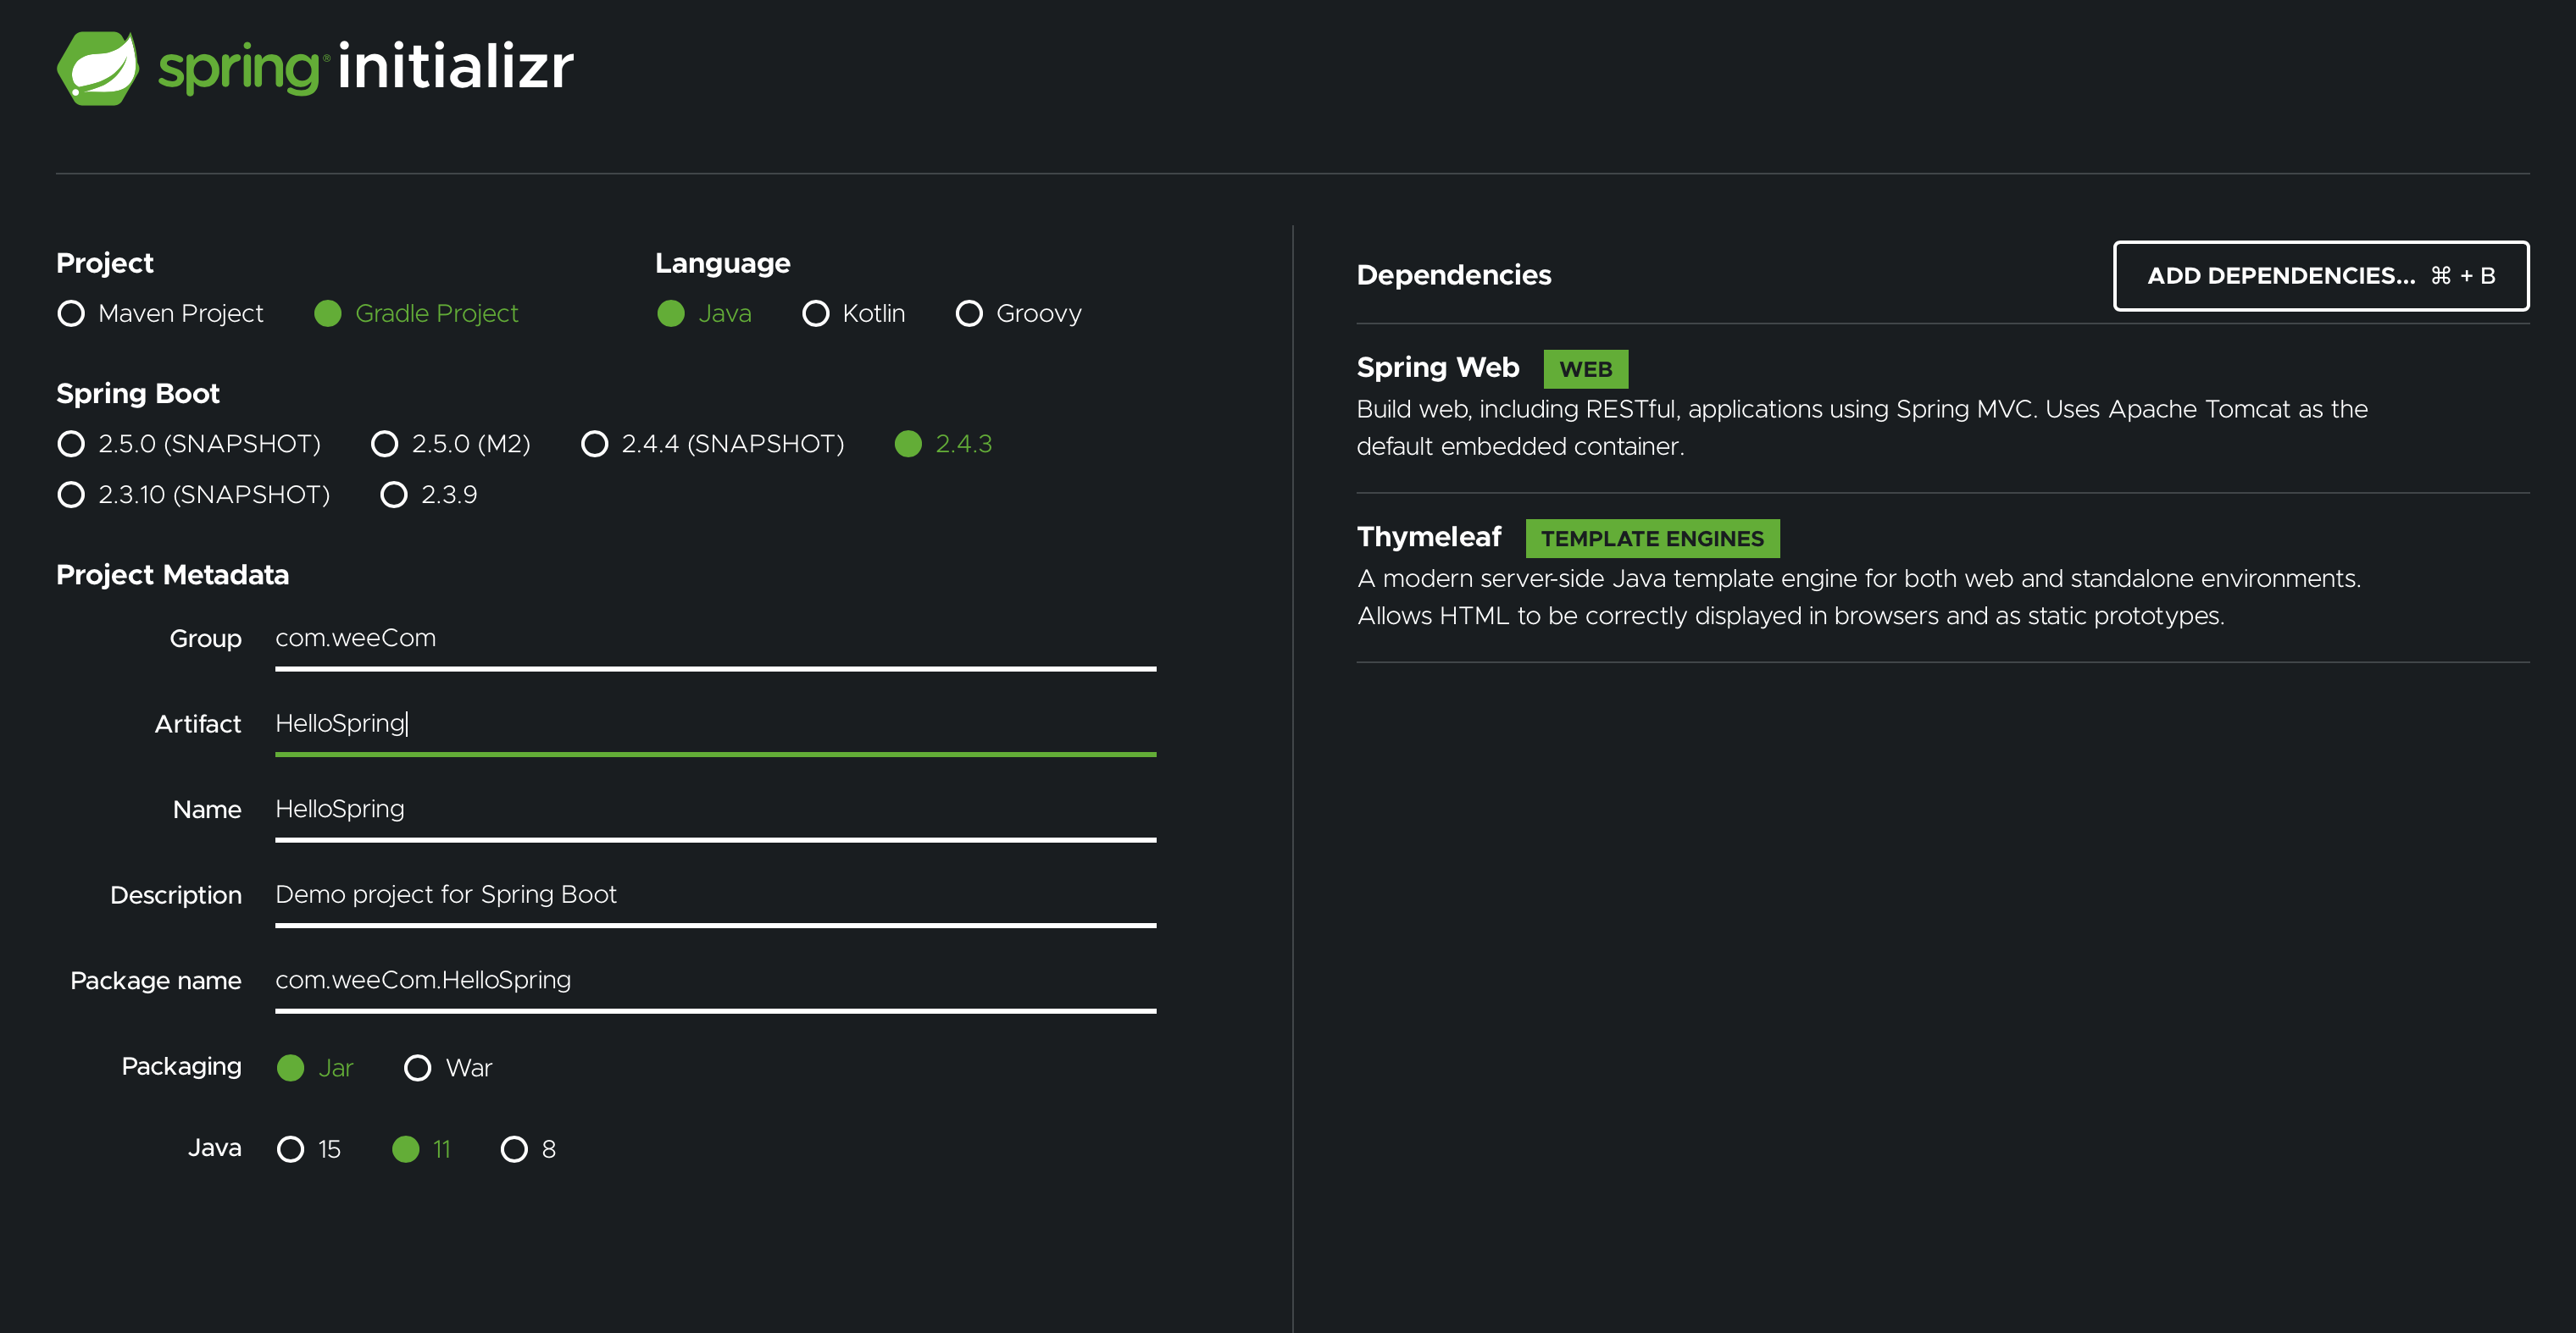
Task: Click the WEB category tag
Action: coord(1586,368)
